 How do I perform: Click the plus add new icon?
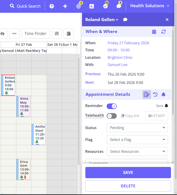[65, 6]
